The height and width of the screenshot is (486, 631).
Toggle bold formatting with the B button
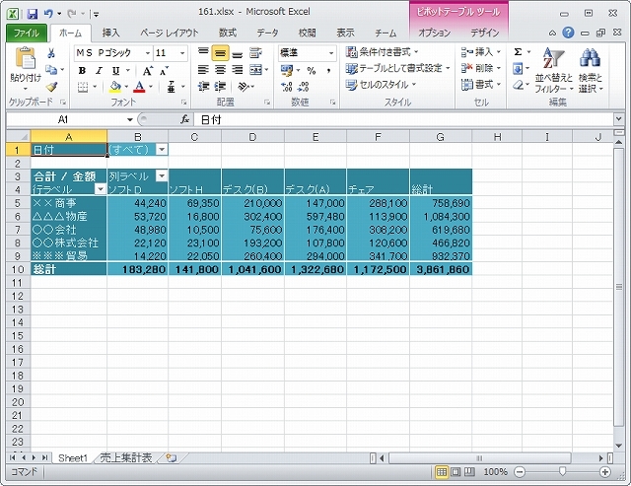tap(83, 70)
